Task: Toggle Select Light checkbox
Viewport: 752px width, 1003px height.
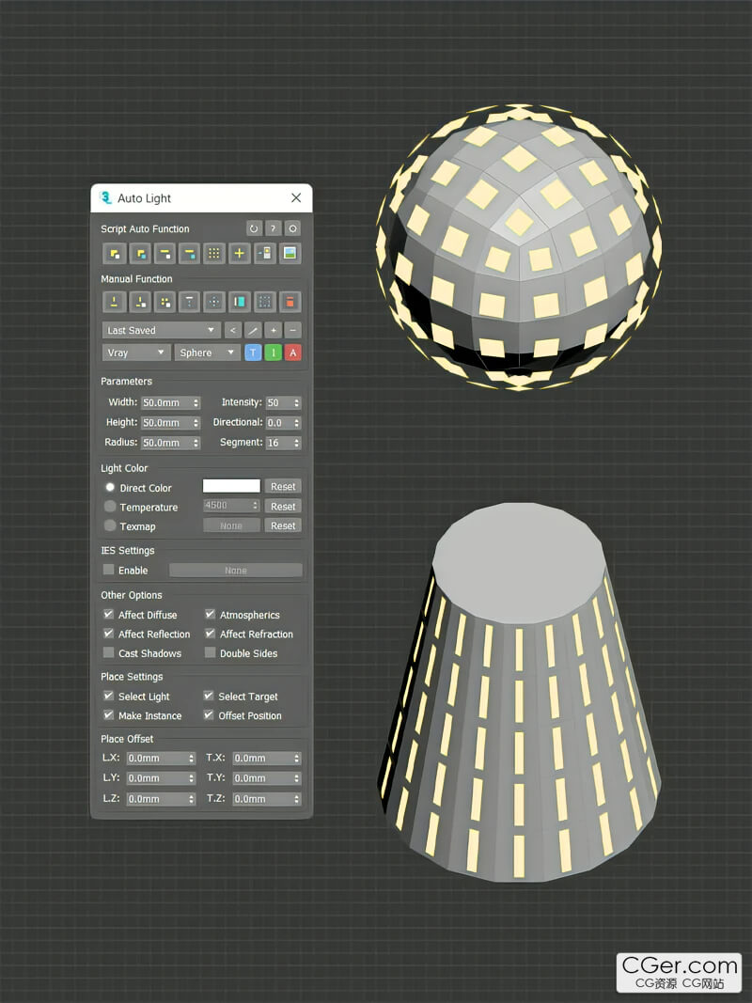Action: coord(109,696)
